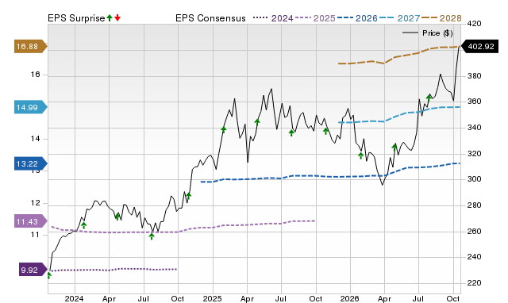Click the '2025' date axis label
Image resolution: width=508 pixels, height=303 pixels.
[213, 298]
